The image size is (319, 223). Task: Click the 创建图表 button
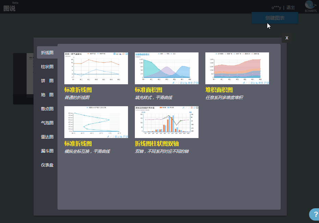coord(275,18)
